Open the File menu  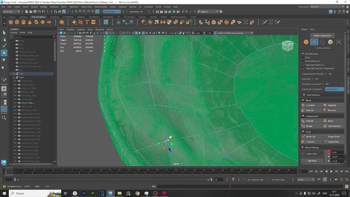[x=3, y=7]
